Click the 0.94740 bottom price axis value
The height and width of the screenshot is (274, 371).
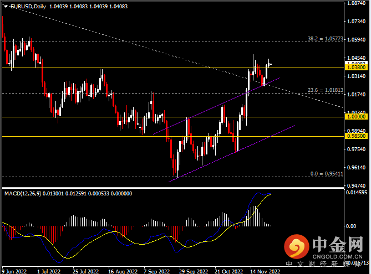coord(356,185)
